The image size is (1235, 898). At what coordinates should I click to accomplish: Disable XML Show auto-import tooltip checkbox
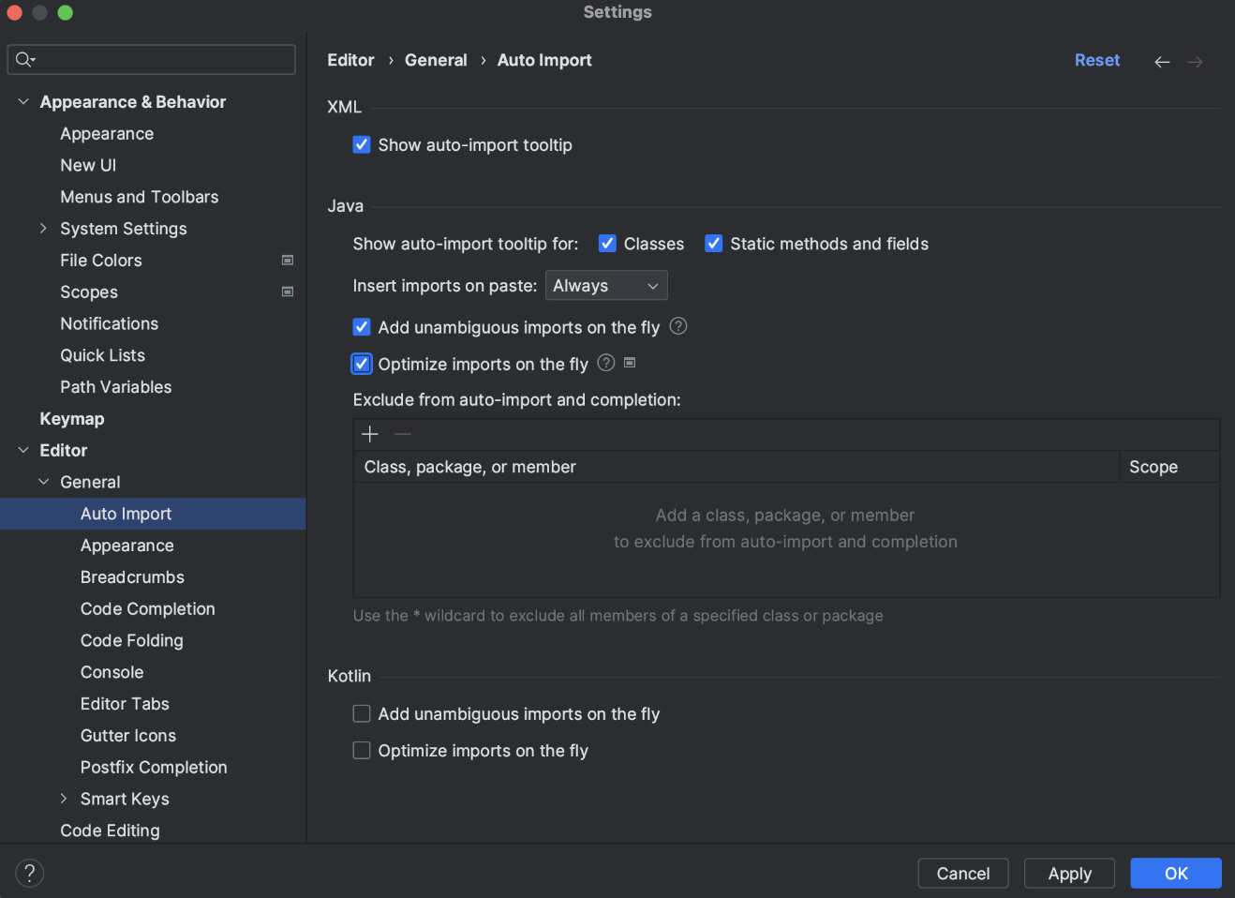click(362, 145)
